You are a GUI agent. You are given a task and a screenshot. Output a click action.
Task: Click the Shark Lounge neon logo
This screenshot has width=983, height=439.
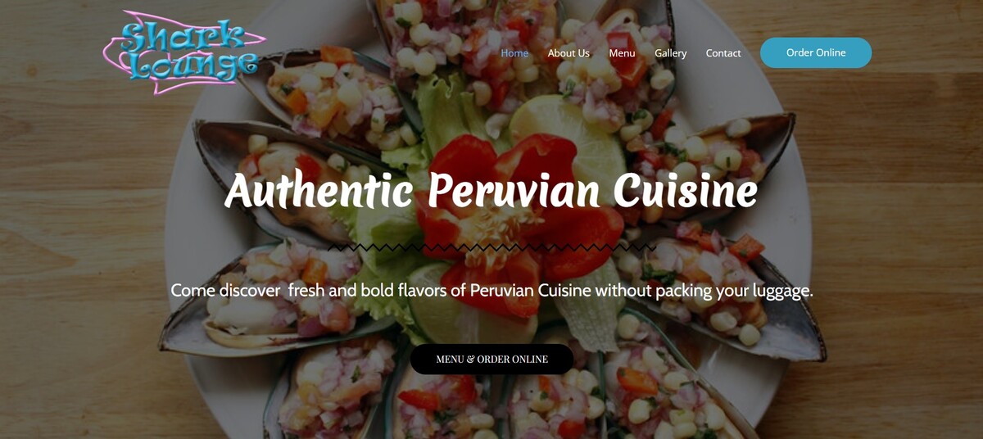[184, 52]
